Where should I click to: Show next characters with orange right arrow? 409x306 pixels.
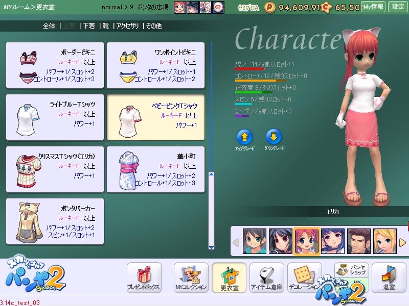[x=402, y=243]
